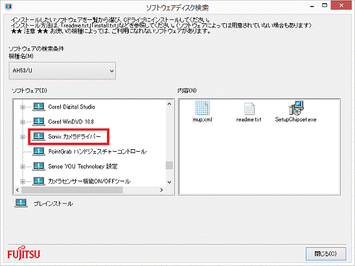Close the window with the red X
The width and height of the screenshot is (355, 266).
341,5
